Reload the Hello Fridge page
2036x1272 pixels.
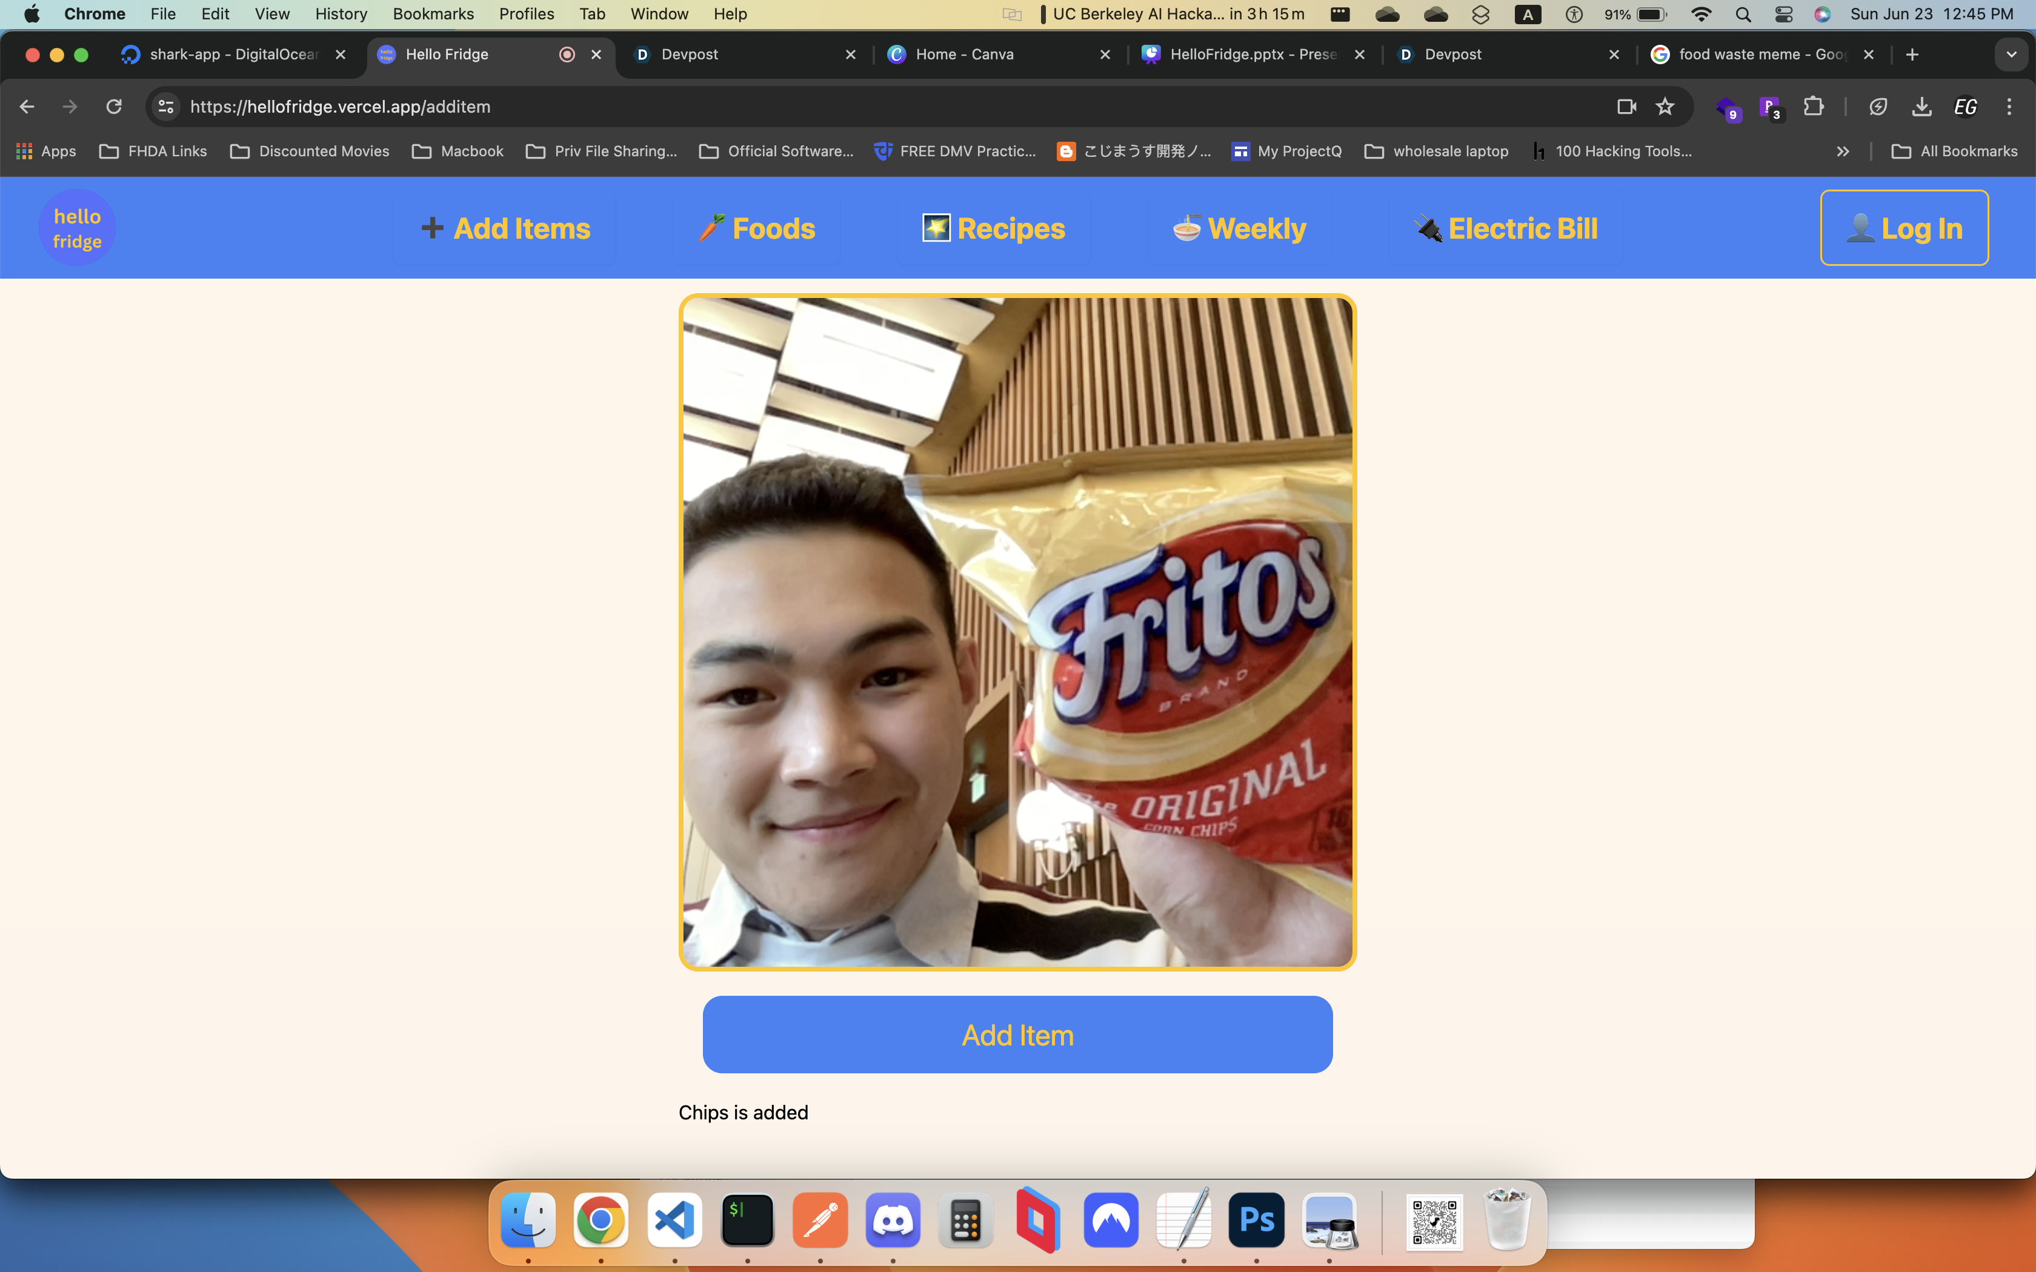pos(113,107)
